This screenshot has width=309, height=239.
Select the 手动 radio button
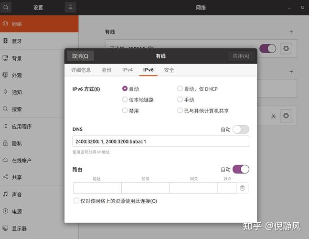[180, 99]
